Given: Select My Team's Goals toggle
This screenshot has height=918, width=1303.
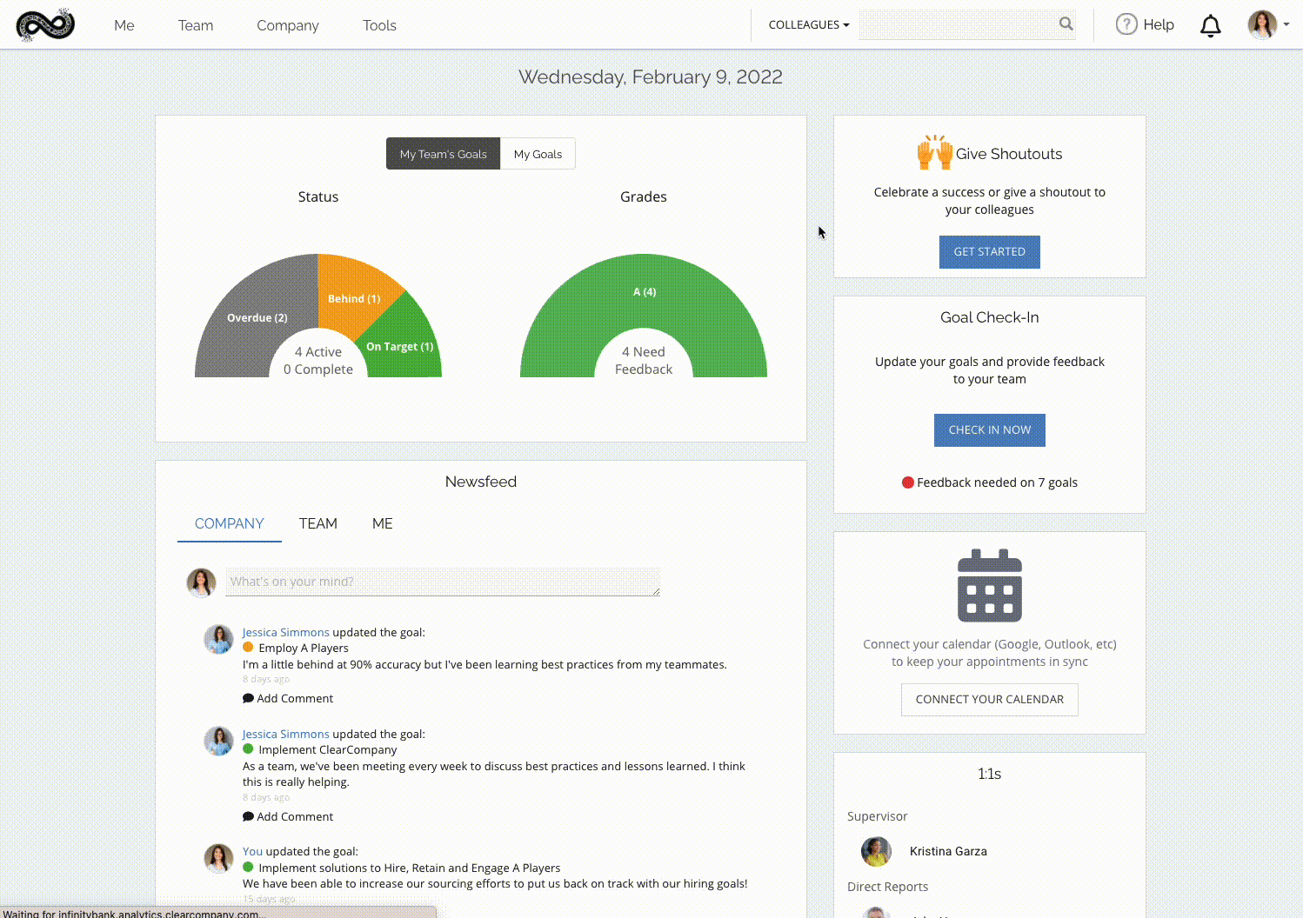Looking at the screenshot, I should point(443,154).
